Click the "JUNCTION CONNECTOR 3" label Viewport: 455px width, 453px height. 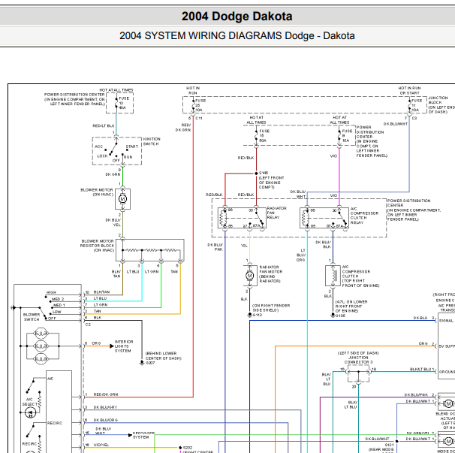click(359, 360)
